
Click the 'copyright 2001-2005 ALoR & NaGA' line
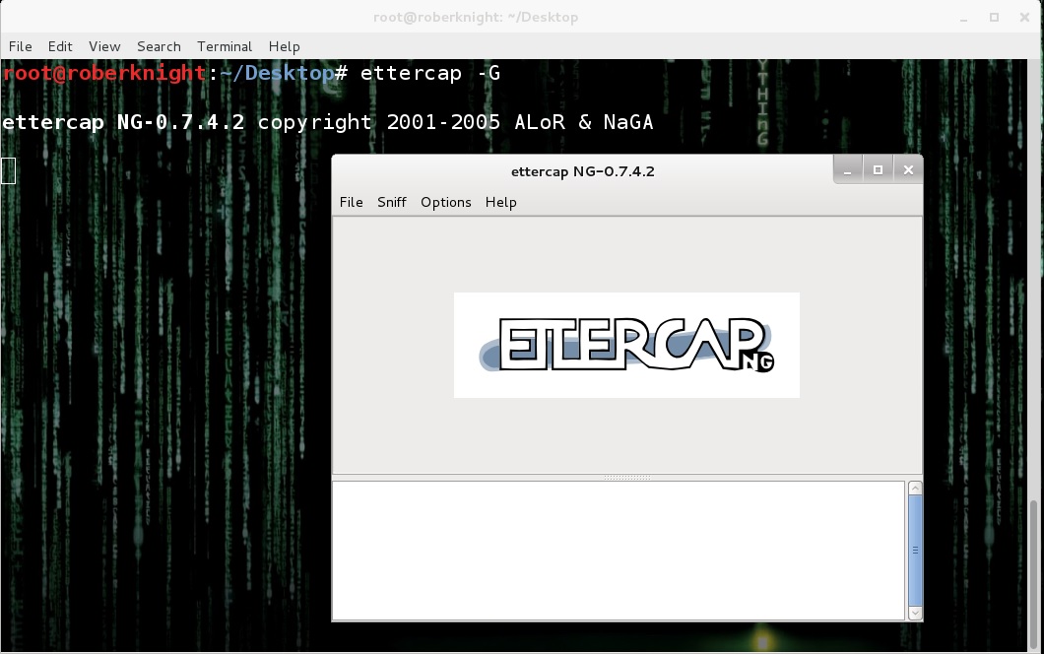455,122
